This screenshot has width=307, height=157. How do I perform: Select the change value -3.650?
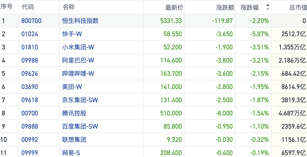point(224,34)
